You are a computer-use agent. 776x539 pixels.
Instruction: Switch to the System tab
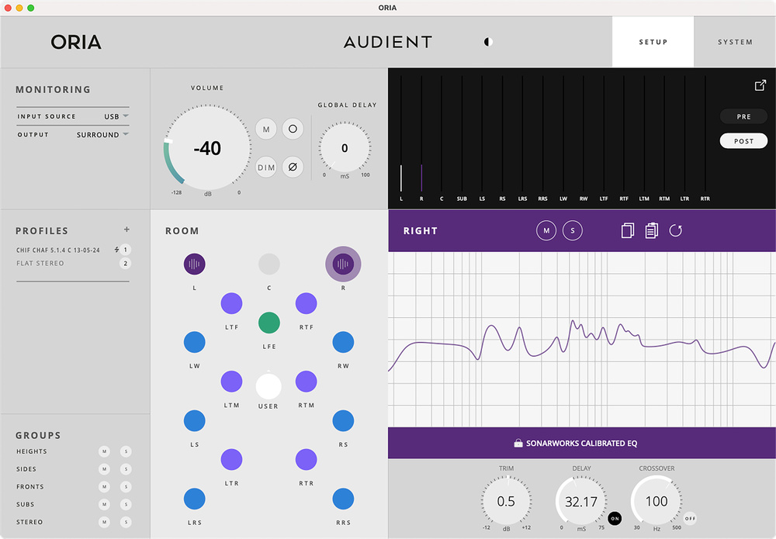click(734, 42)
